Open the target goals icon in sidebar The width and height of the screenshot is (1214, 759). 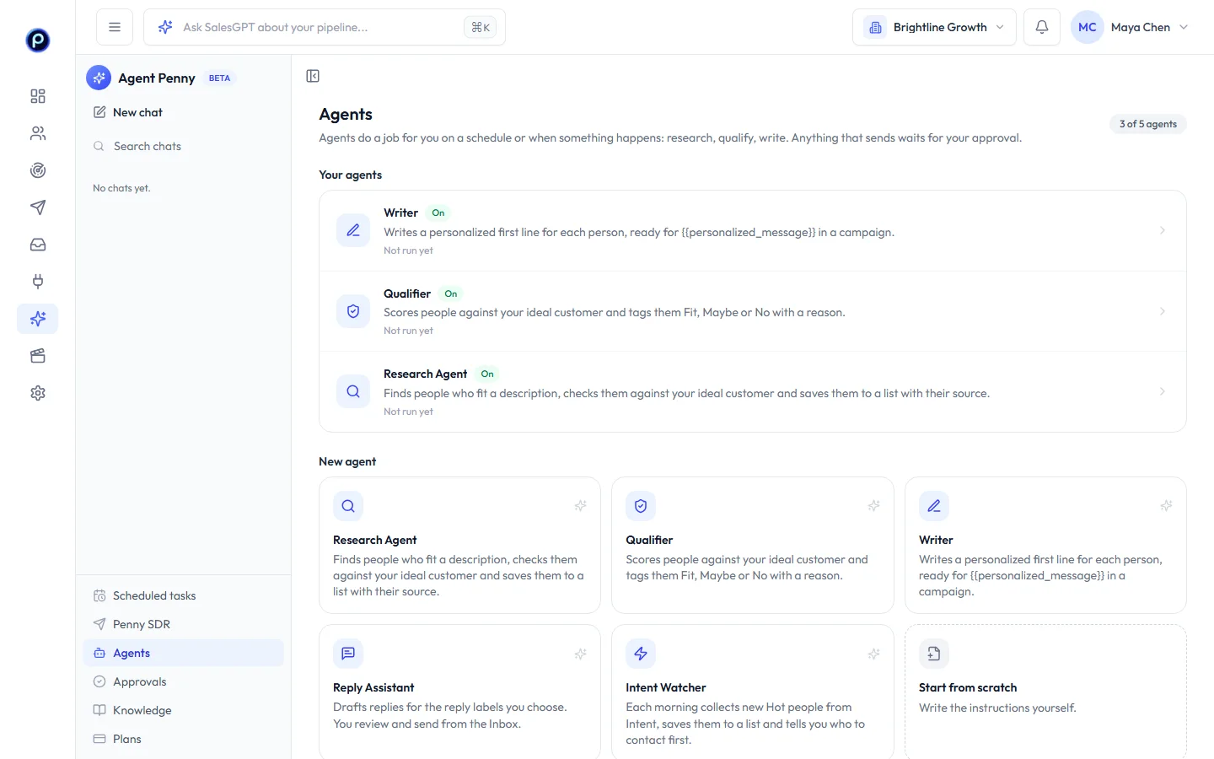tap(38, 170)
